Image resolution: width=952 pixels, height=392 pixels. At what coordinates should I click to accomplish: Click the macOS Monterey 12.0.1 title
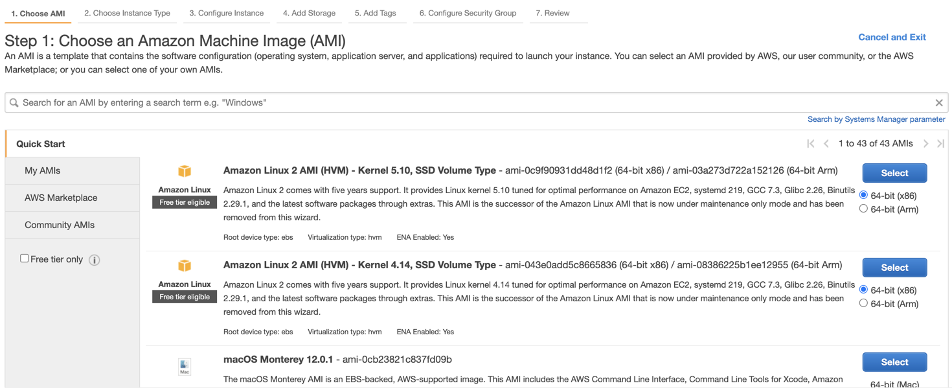pos(278,360)
